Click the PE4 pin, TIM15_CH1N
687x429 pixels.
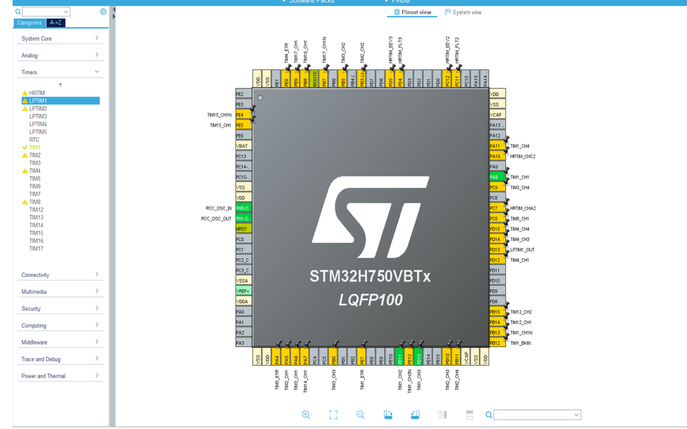point(244,115)
